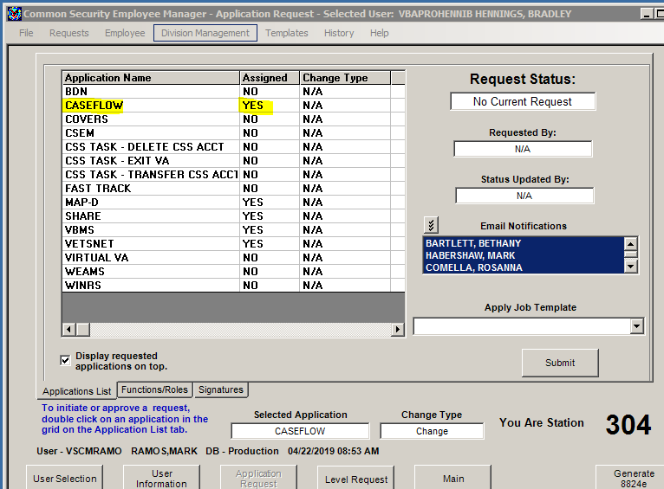Open the History menu

[x=339, y=33]
